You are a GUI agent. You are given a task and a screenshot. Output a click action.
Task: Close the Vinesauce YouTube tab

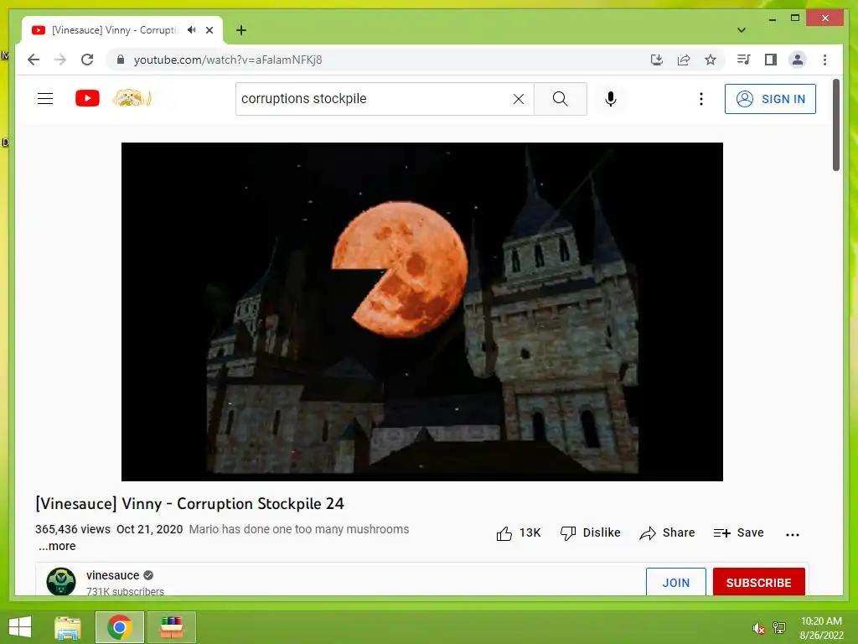click(209, 30)
